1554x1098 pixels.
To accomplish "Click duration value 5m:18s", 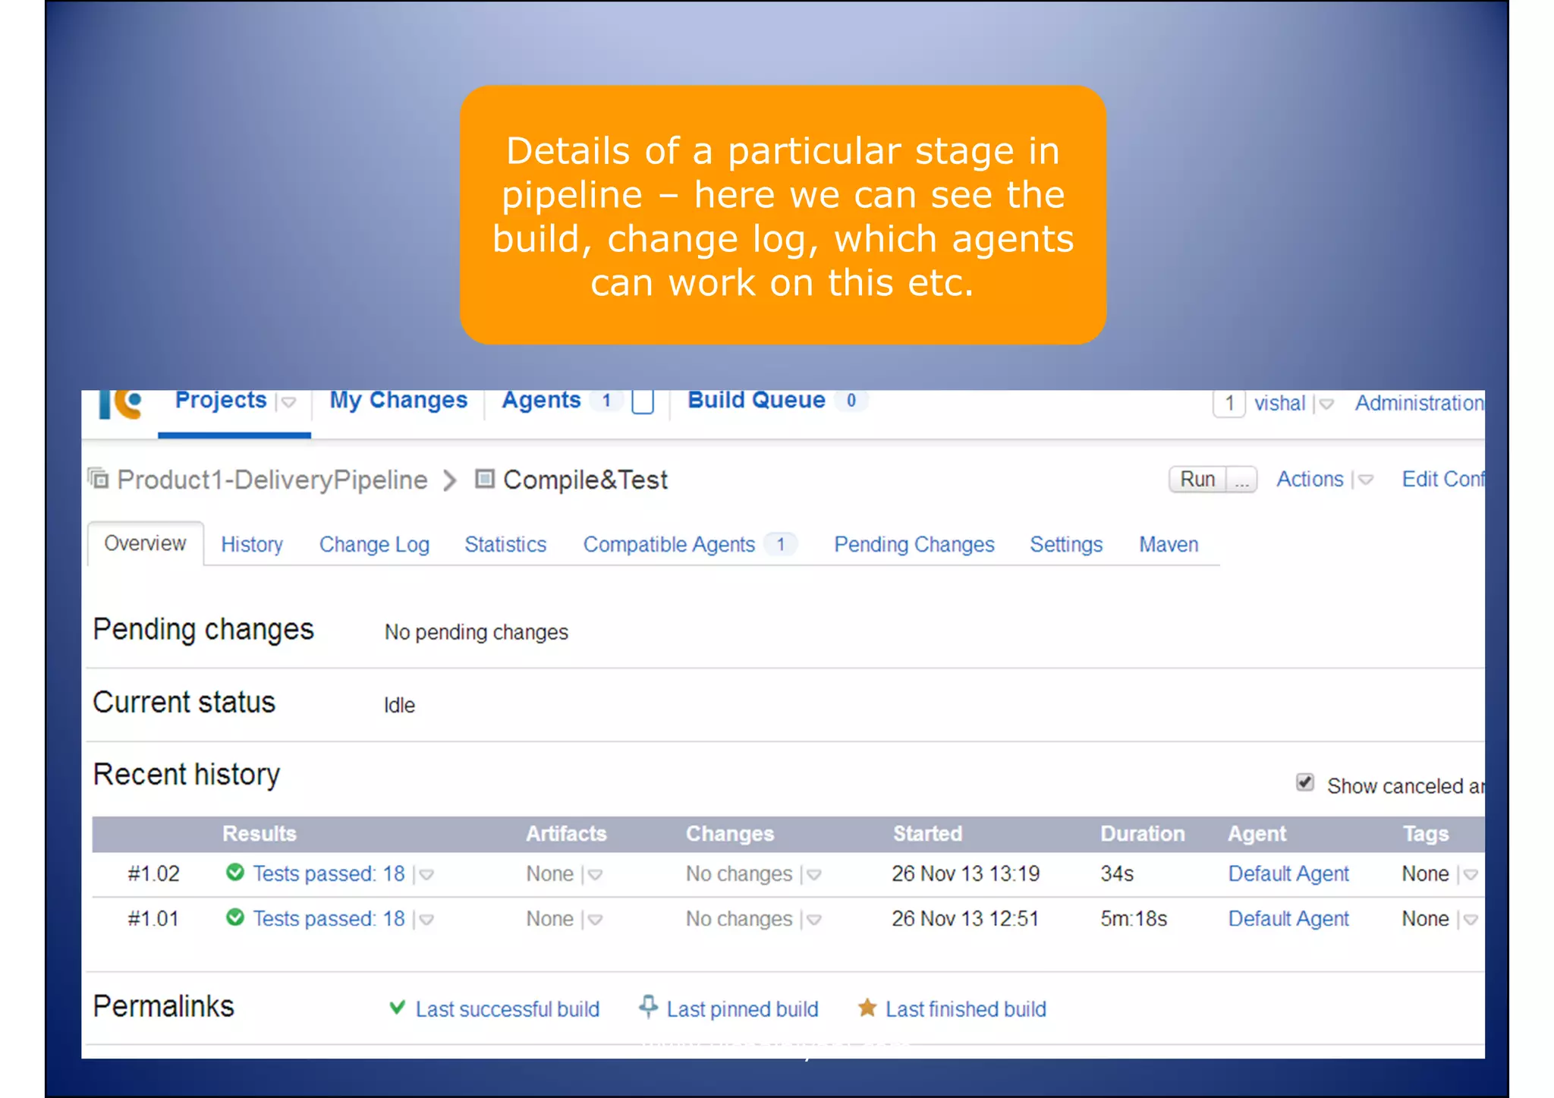I will 1134,918.
